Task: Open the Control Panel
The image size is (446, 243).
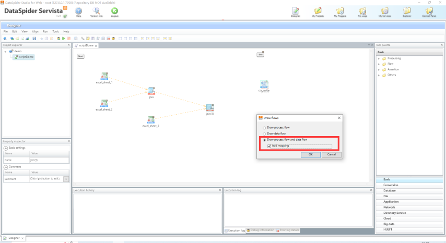Action: click(x=429, y=11)
